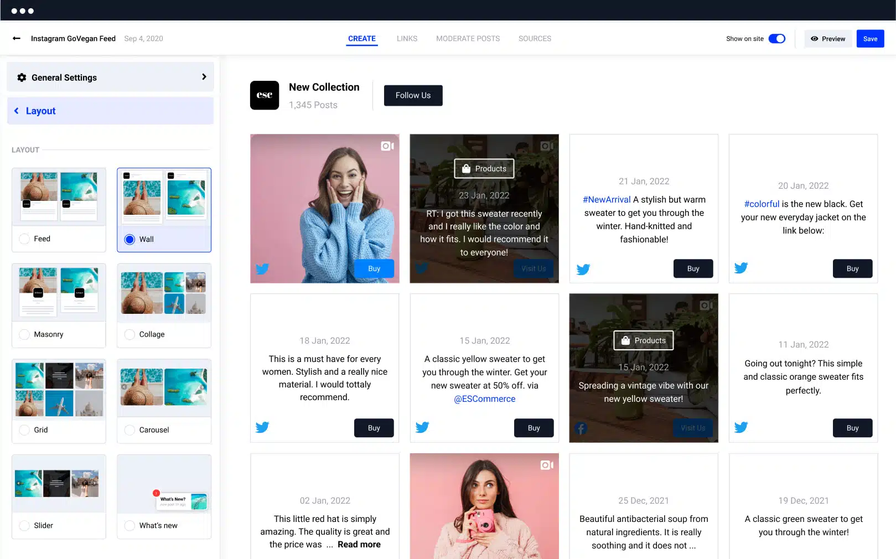Screen dimensions: 896x559
Task: Click the camera icon on the blue sweater photo
Action: point(387,146)
